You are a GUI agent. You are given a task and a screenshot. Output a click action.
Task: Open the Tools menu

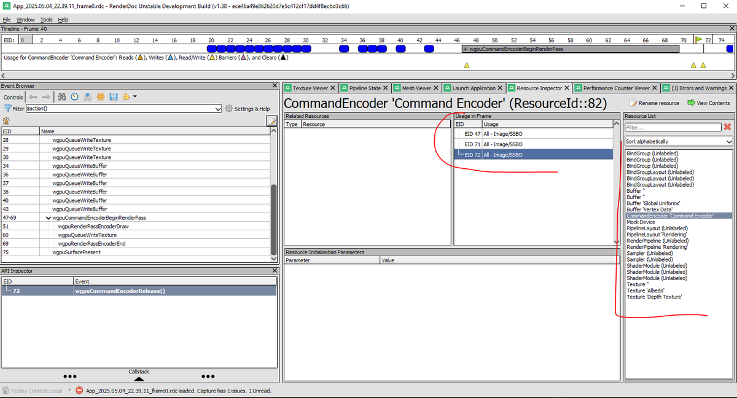tap(47, 20)
